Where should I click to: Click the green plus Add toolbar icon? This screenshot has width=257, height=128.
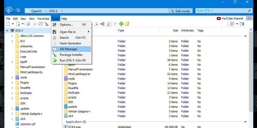click(121, 24)
